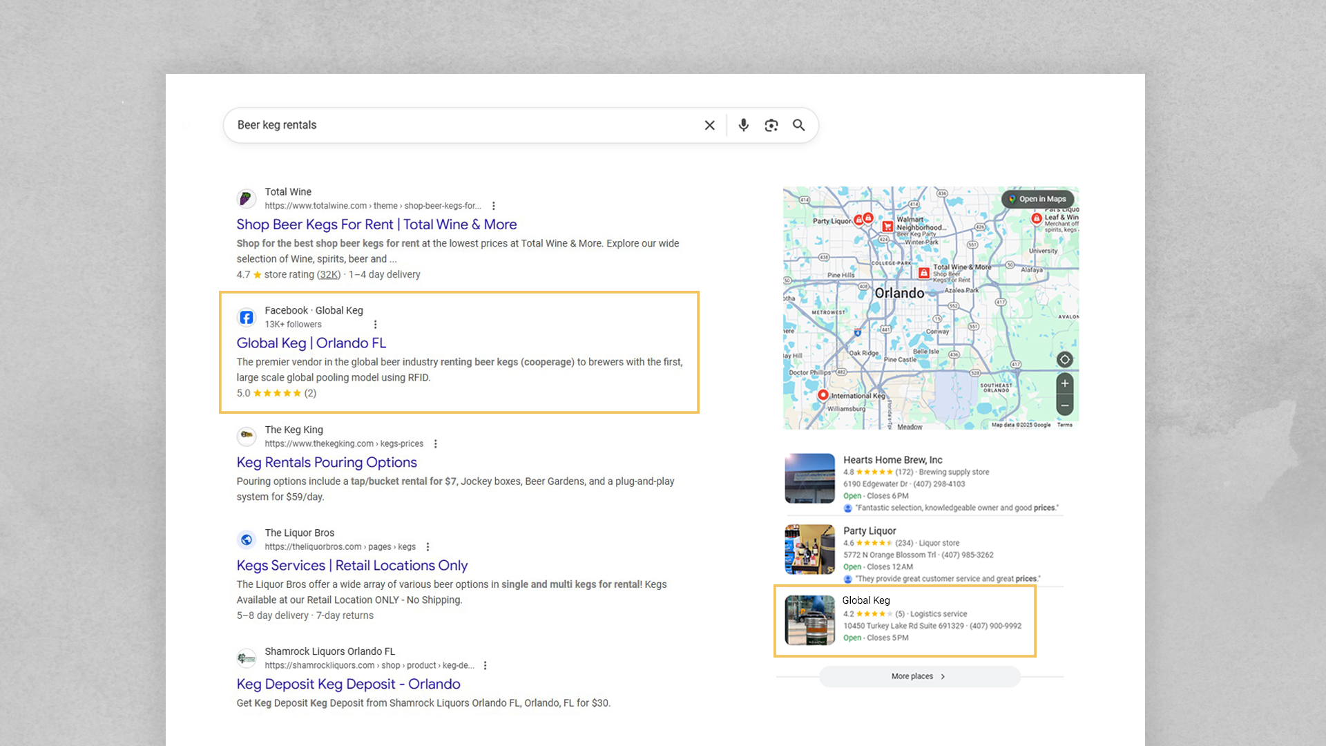Image resolution: width=1326 pixels, height=746 pixels.
Task: Open three-dot options for The Keg King result
Action: 435,443
